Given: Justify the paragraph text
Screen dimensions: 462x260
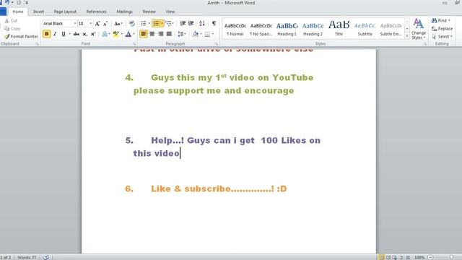Looking at the screenshot, I should 169,34.
